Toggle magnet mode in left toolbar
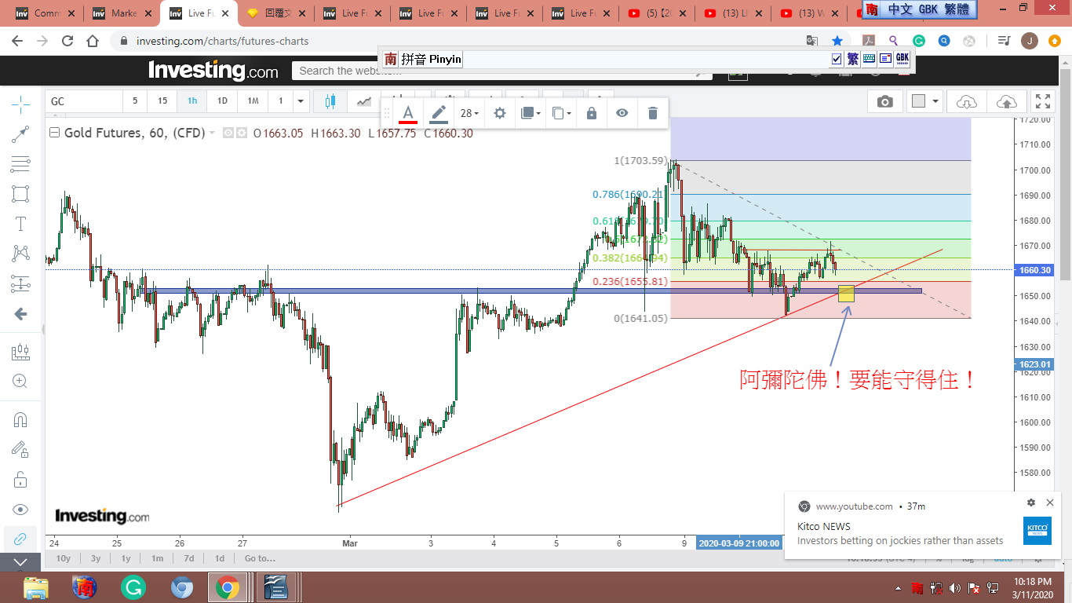 coord(21,420)
